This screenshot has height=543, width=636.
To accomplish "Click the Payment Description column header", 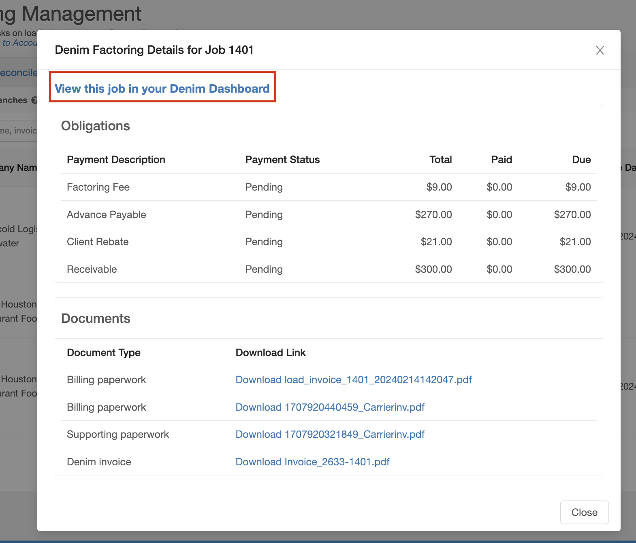I will coord(116,159).
